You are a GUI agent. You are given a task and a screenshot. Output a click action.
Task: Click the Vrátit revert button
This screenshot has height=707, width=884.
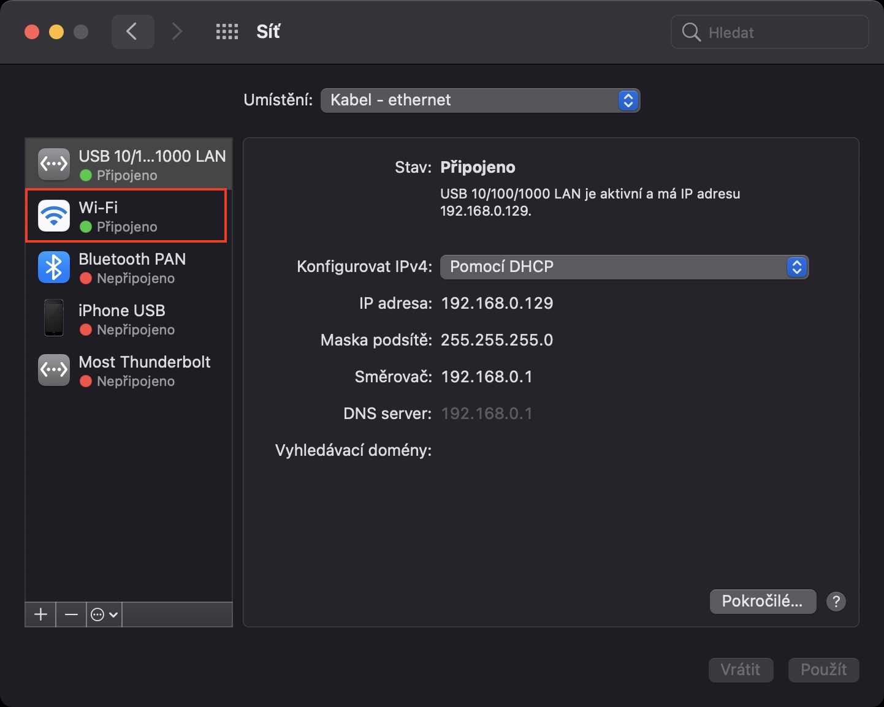(x=741, y=670)
